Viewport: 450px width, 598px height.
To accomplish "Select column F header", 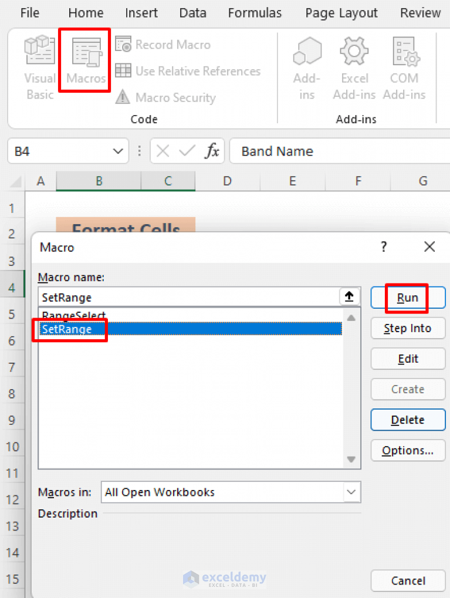I will tap(358, 181).
